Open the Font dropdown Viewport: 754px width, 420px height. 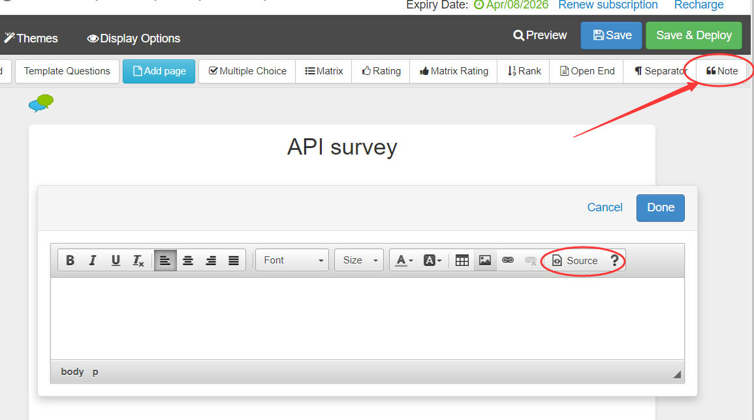coord(292,260)
